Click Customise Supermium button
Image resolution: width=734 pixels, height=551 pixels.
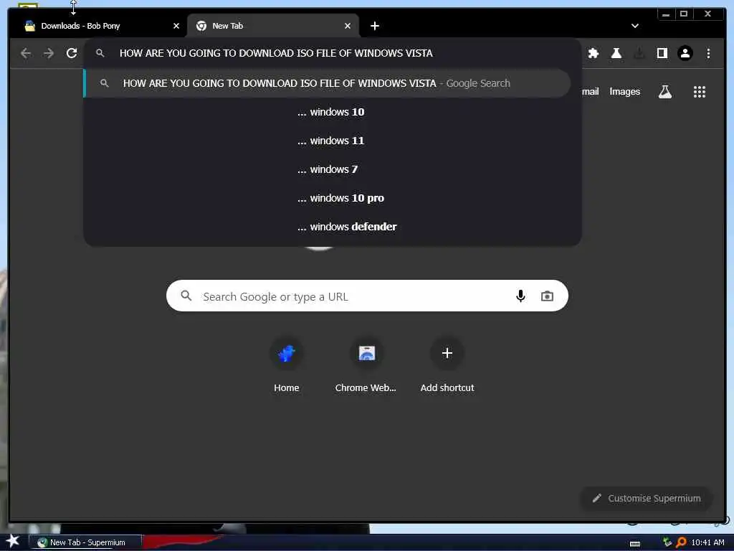coord(647,498)
